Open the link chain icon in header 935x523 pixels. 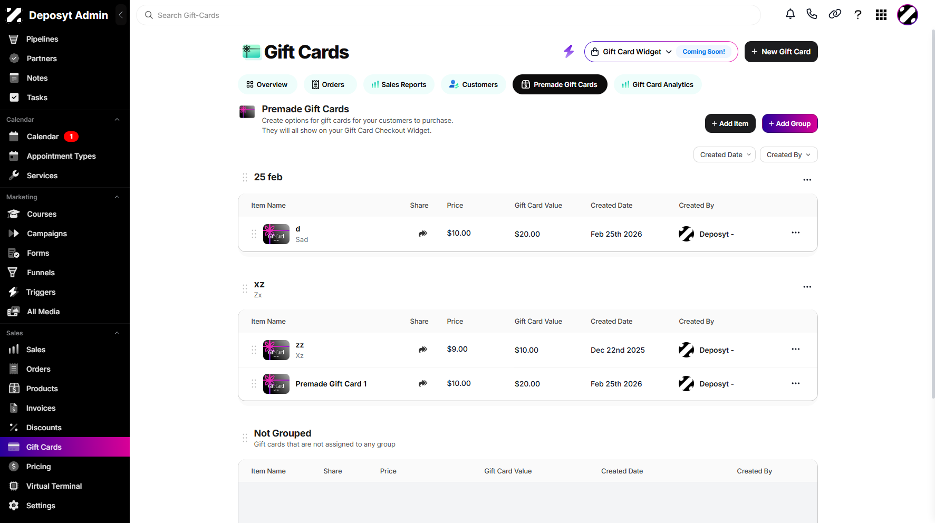click(835, 14)
